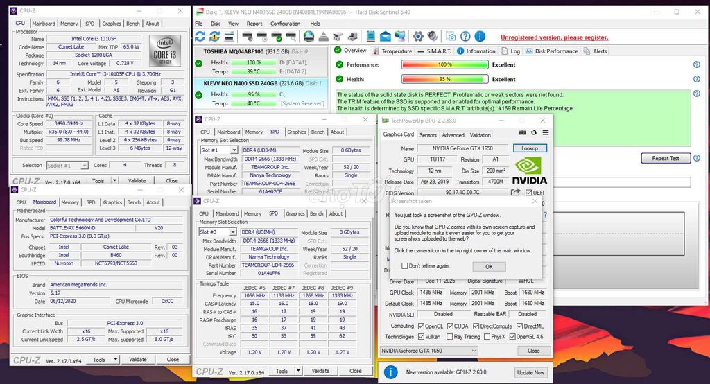Select TOSHIBA MQ04ABF100 disk entry

pos(261,62)
